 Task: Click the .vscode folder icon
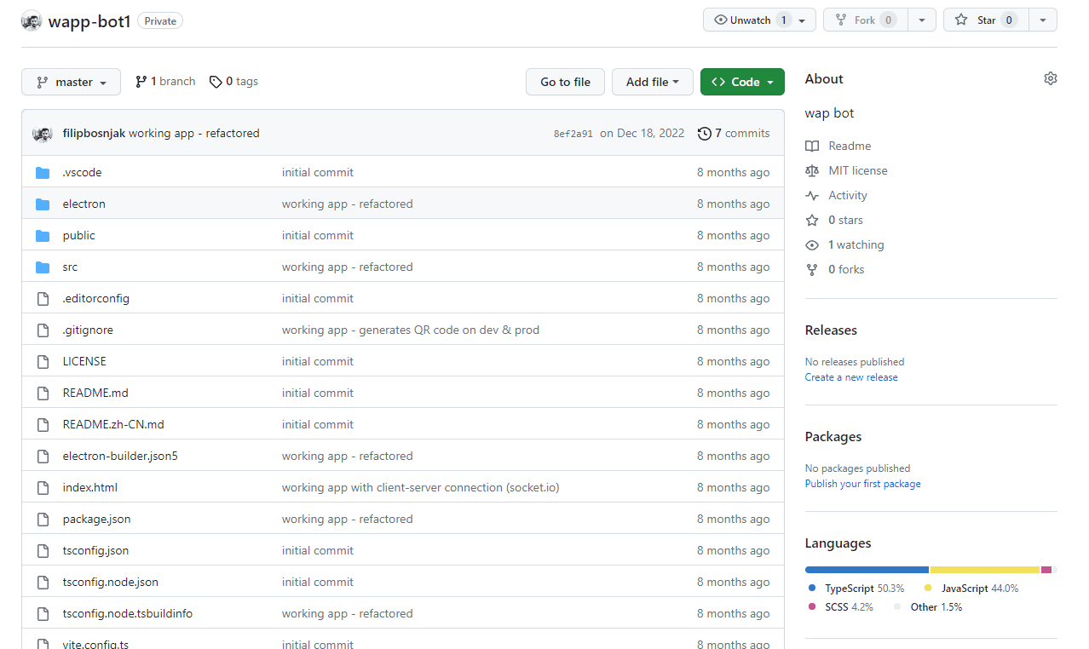pos(43,172)
